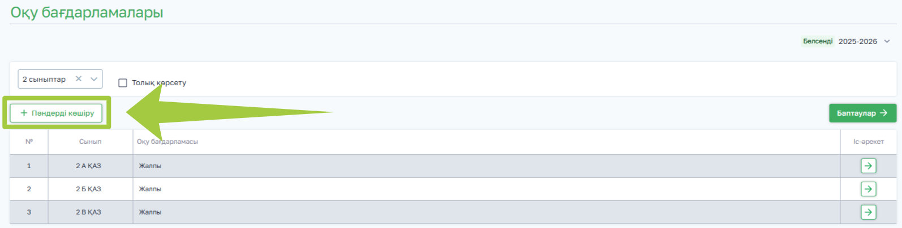Click the '№' column header
Image resolution: width=902 pixels, height=228 pixels.
pos(29,142)
